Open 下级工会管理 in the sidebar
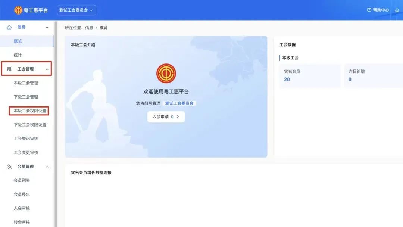 [26, 97]
